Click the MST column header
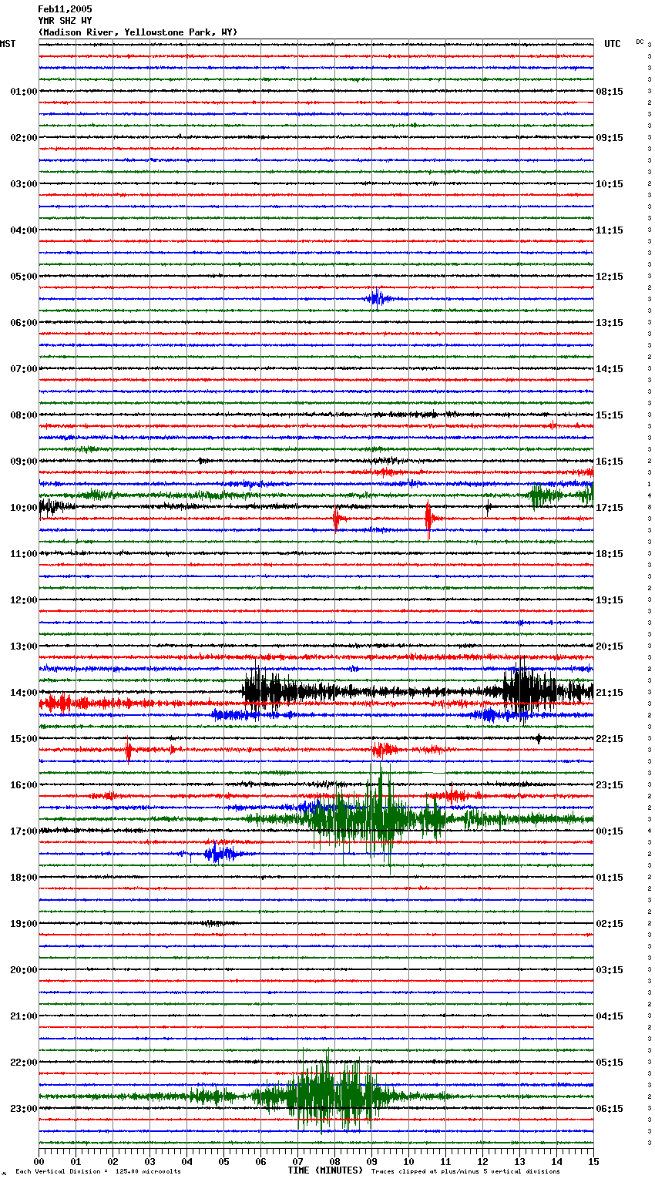The width and height of the screenshot is (655, 1182). (8, 44)
